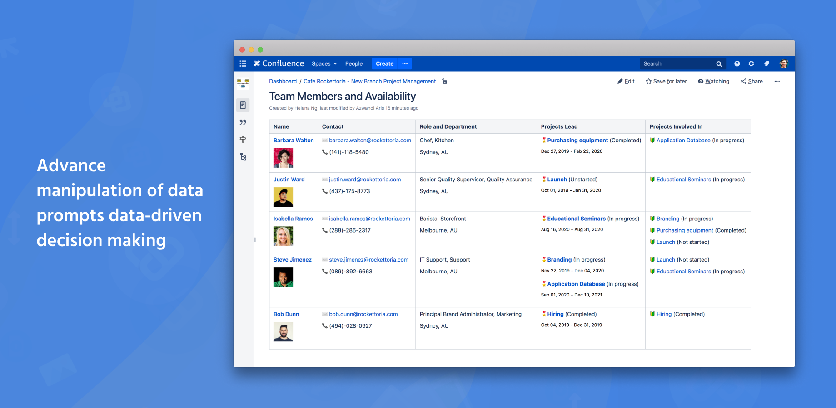Expand the Spaces dropdown menu
The width and height of the screenshot is (836, 408).
click(324, 64)
